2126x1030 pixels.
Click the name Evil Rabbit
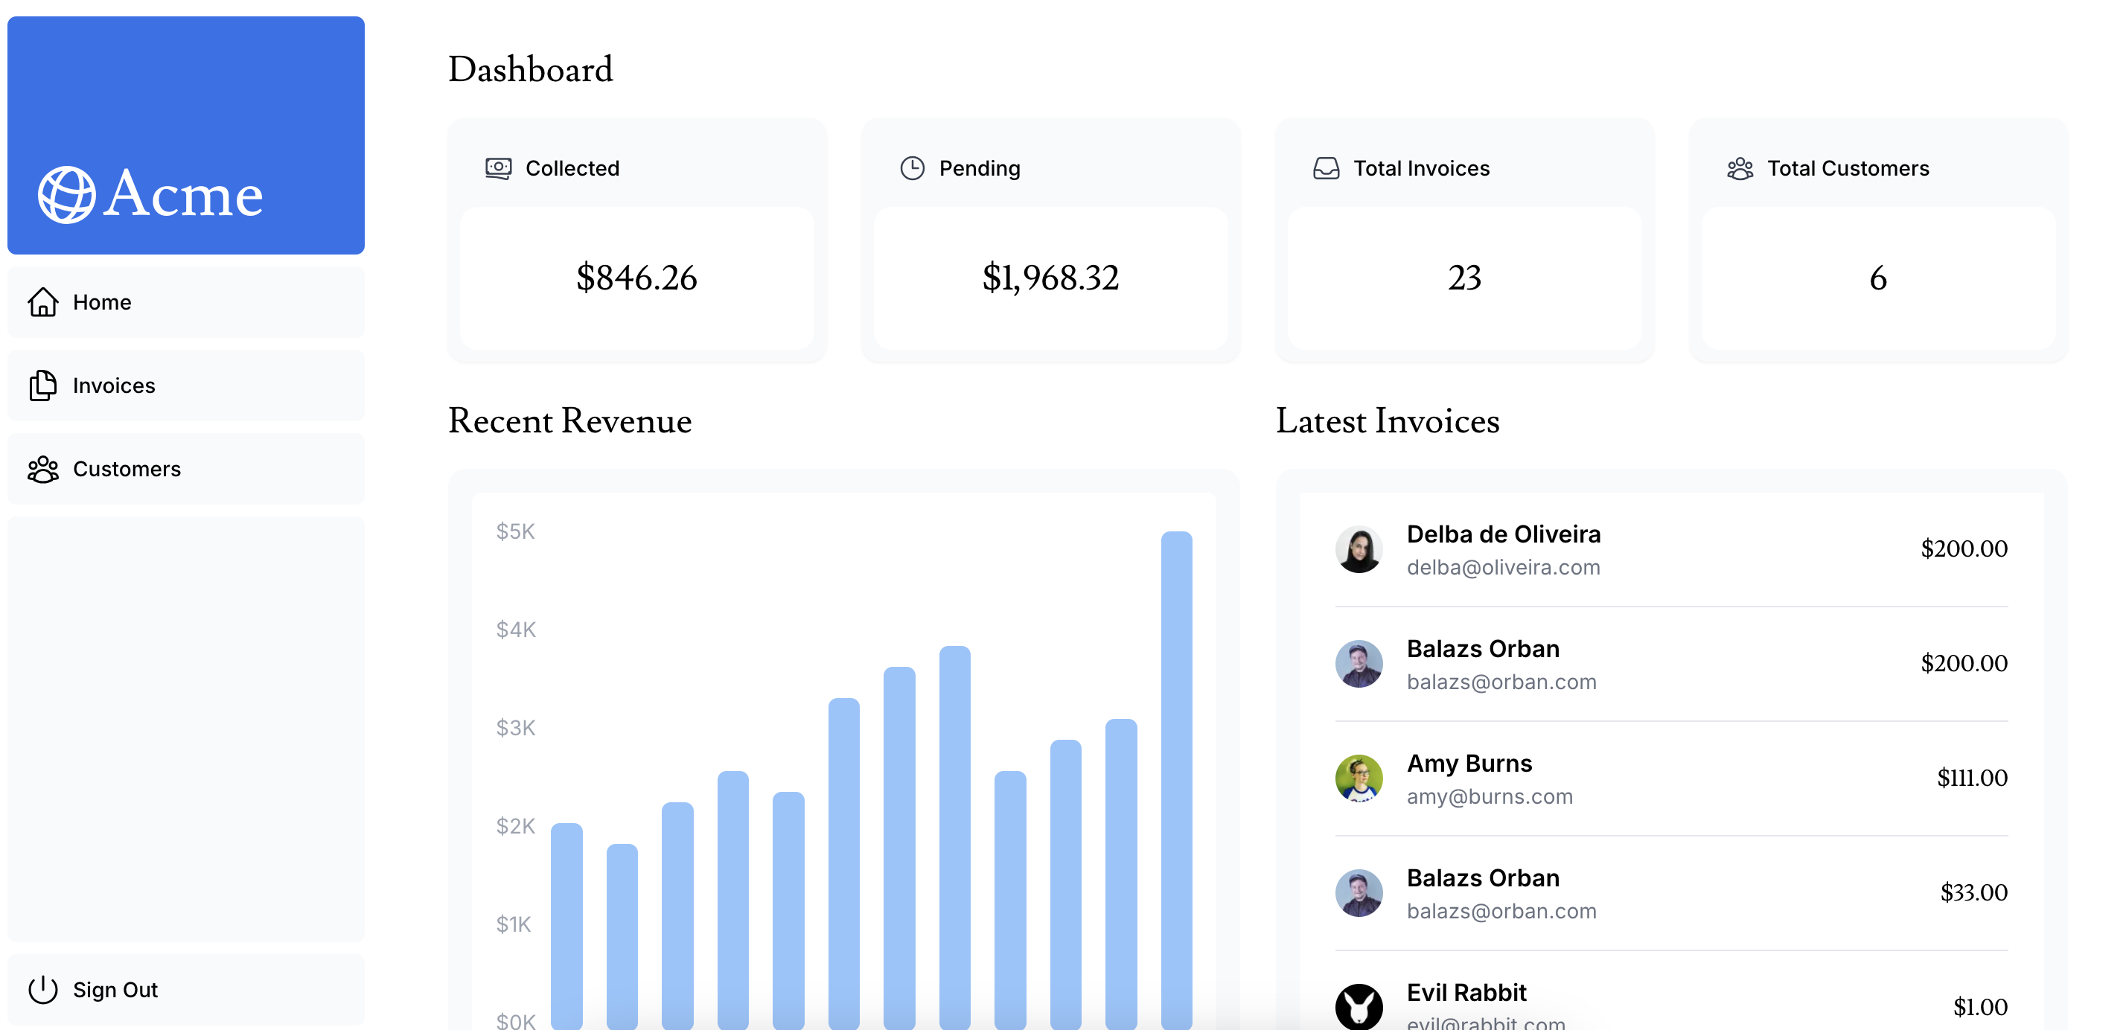pos(1466,993)
